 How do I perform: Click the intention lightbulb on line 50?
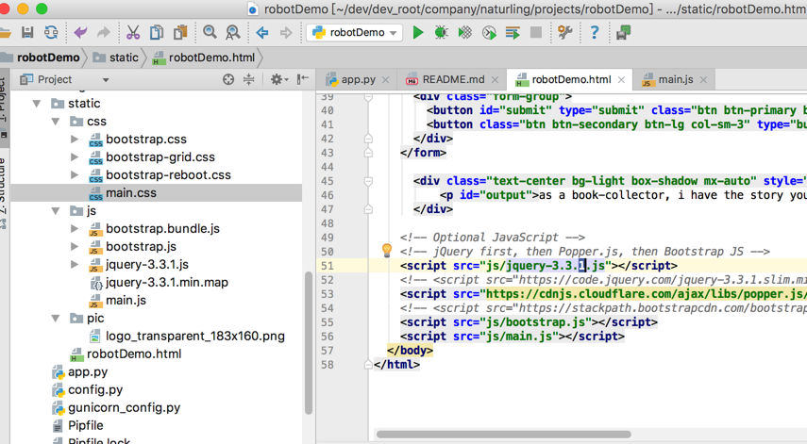click(386, 251)
